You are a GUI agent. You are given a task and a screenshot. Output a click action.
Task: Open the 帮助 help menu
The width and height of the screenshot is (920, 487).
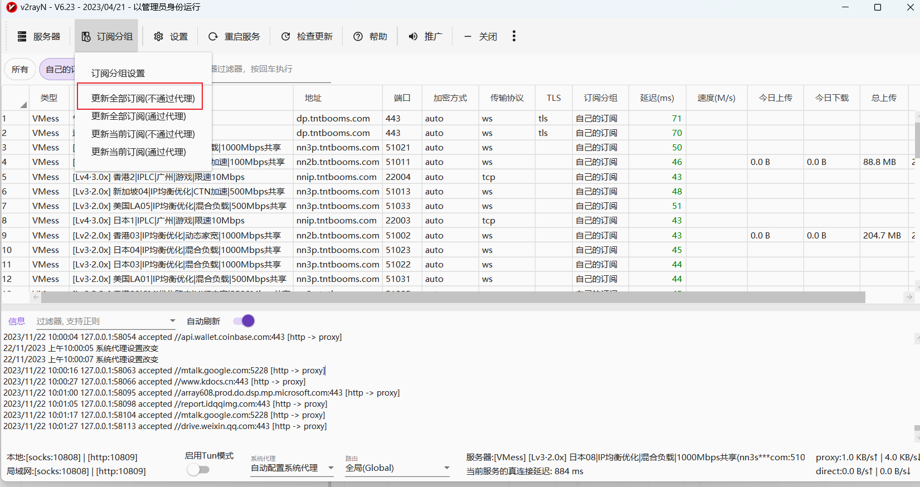tap(371, 36)
